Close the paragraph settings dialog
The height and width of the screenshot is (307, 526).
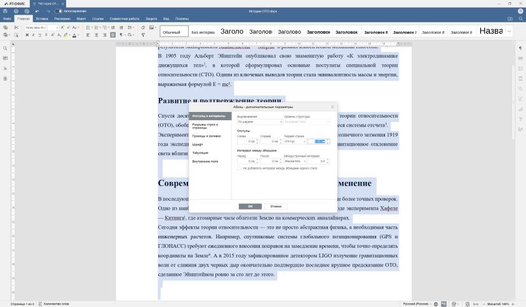point(332,107)
